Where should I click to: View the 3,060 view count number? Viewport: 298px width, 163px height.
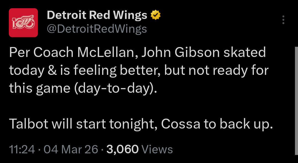[122, 150]
